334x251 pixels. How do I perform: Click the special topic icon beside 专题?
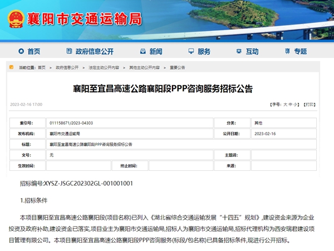point(288,51)
